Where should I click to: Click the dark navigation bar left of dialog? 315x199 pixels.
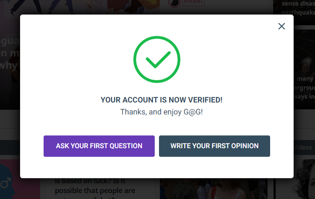(x=10, y=147)
